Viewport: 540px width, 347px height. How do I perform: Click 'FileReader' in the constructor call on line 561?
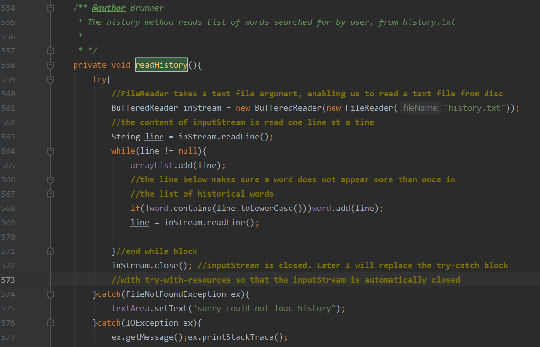[369, 108]
